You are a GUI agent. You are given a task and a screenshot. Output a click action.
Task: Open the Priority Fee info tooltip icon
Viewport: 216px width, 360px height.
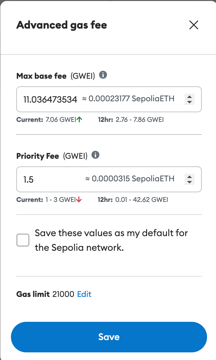[95, 155]
